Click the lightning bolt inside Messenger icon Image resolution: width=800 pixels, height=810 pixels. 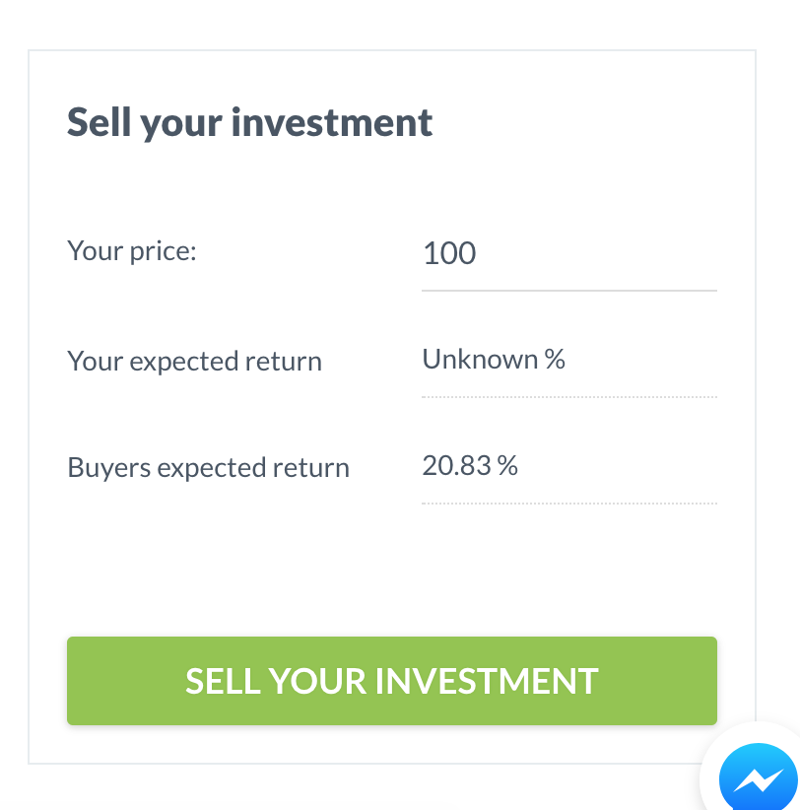click(x=759, y=780)
